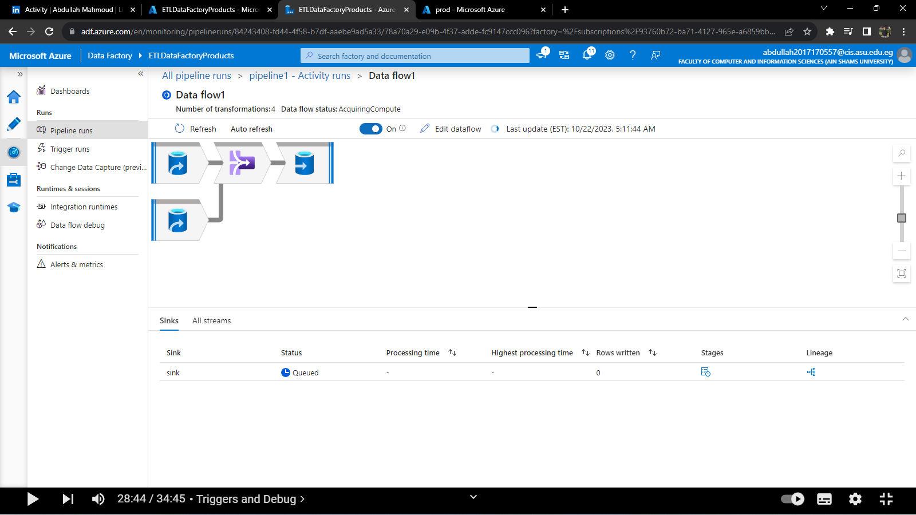Image resolution: width=916 pixels, height=515 pixels.
Task: Switch to the All streams tab
Action: pos(211,320)
